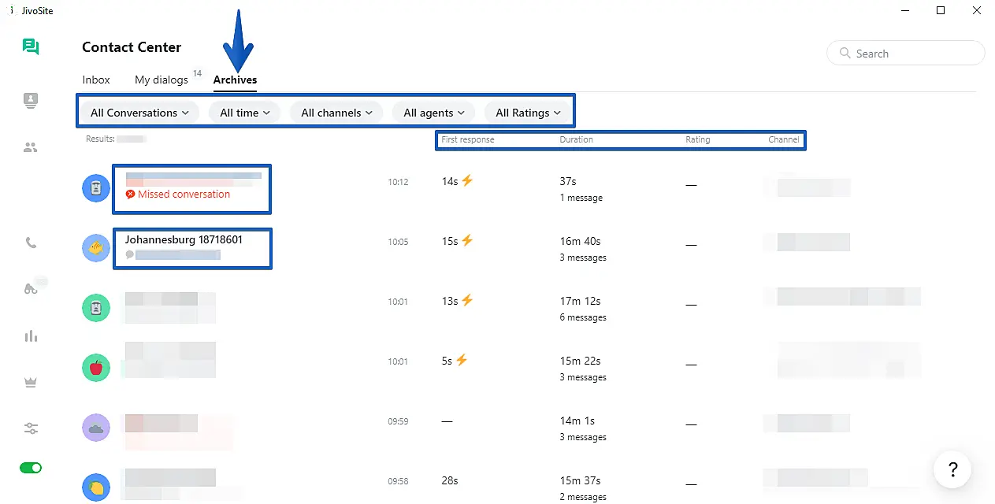Open the contacts card icon in sidebar
Viewport: 995px width, 504px height.
[x=31, y=100]
